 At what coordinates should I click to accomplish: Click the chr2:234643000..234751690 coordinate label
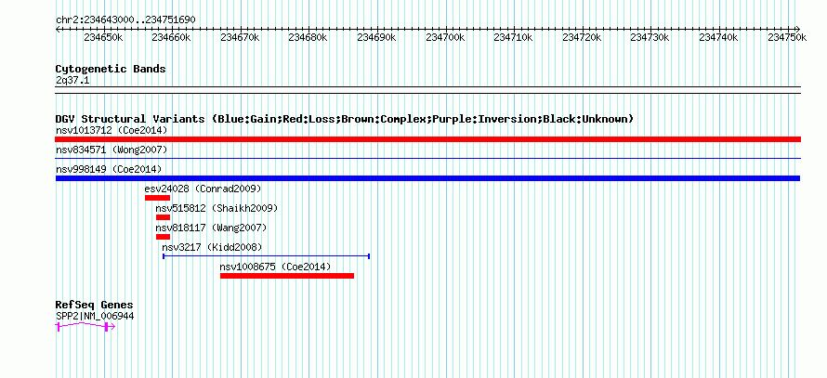pos(125,20)
